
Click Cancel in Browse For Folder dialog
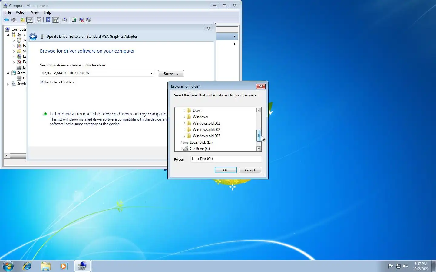250,170
